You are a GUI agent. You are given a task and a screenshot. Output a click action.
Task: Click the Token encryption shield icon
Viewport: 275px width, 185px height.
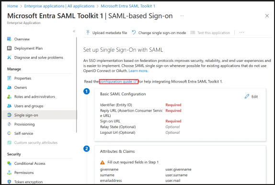coord(9,182)
